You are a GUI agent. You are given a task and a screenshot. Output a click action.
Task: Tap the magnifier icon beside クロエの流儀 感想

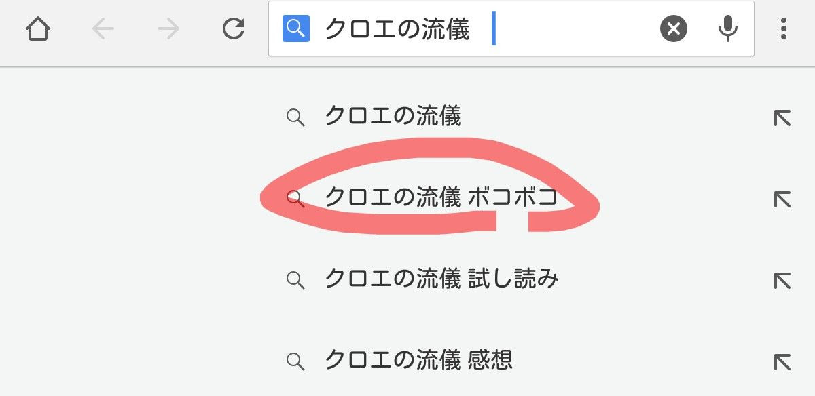[295, 360]
